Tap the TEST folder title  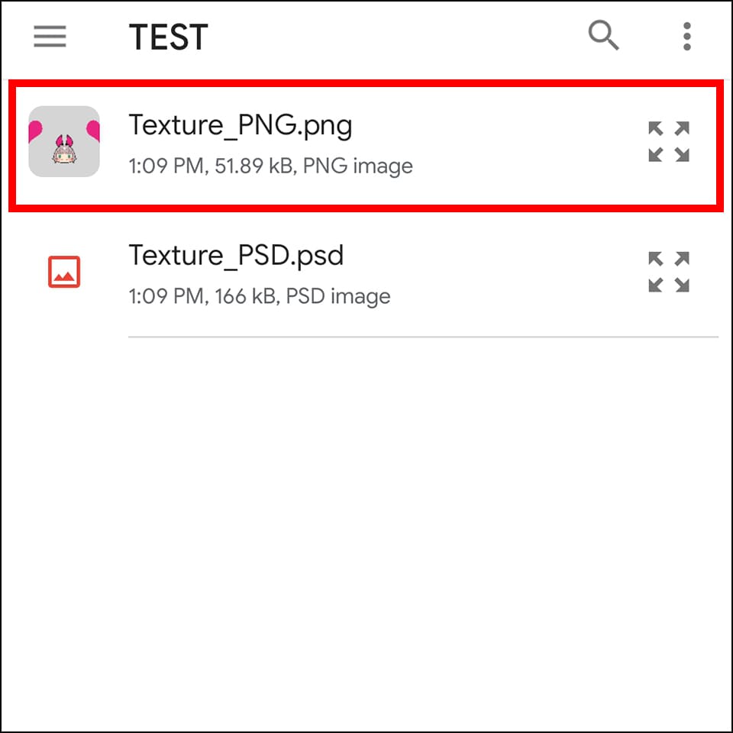168,37
